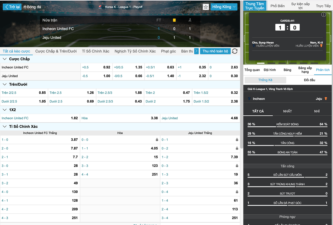
Task: Open Bảng xếp hạng tab
Action: pos(305,70)
